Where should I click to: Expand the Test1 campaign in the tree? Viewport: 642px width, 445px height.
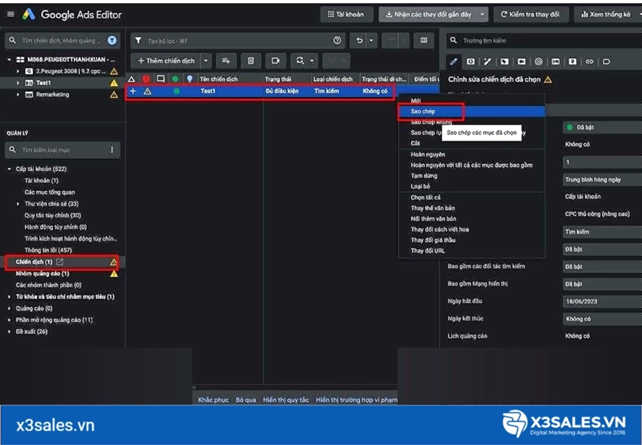tap(17, 83)
